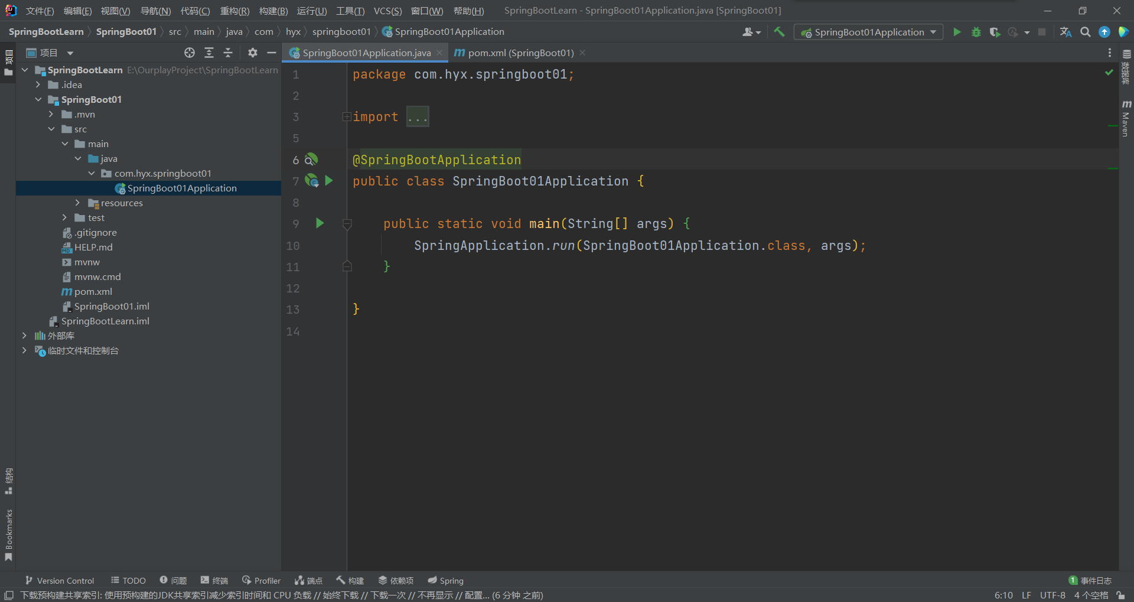Viewport: 1134px width, 602px height.
Task: Run SpringBoot01Application with green play button
Action: tap(957, 32)
